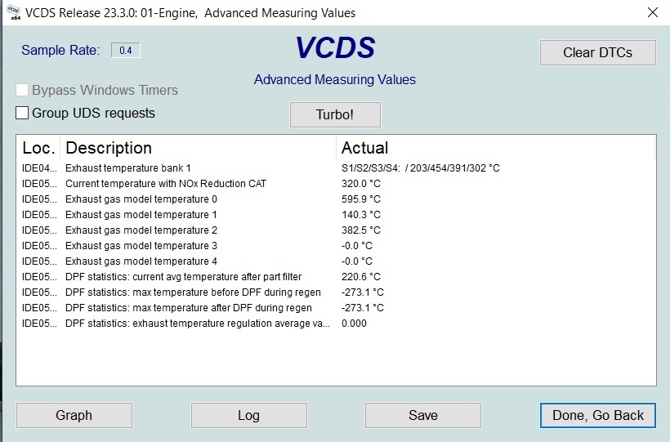Click the Advanced Measuring Values subtitle
This screenshot has height=442, width=670.
[x=334, y=79]
